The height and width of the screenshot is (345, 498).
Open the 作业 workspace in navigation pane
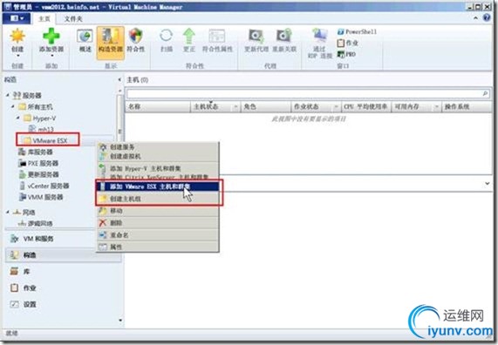pyautogui.click(x=63, y=288)
